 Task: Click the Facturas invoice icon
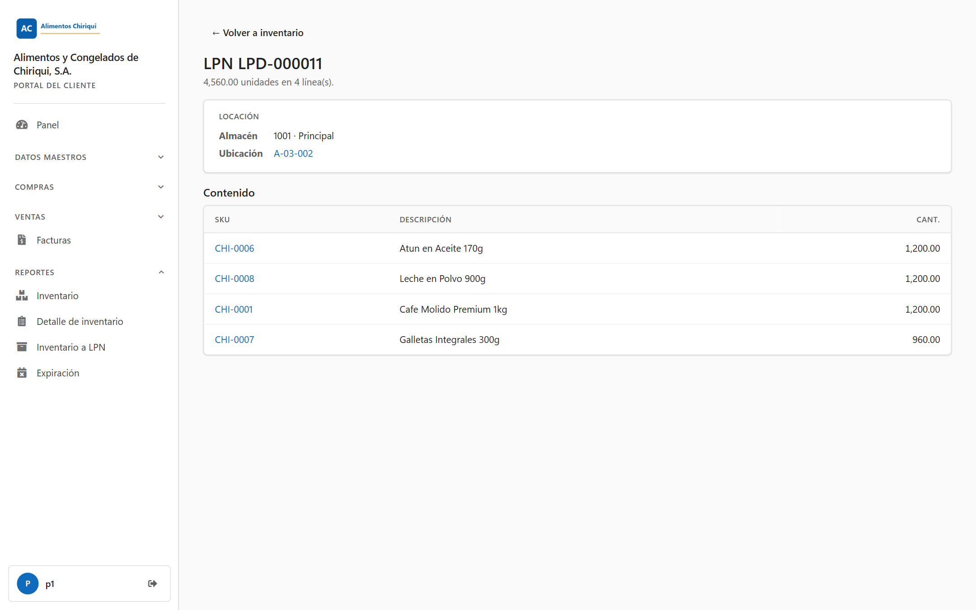pos(22,240)
